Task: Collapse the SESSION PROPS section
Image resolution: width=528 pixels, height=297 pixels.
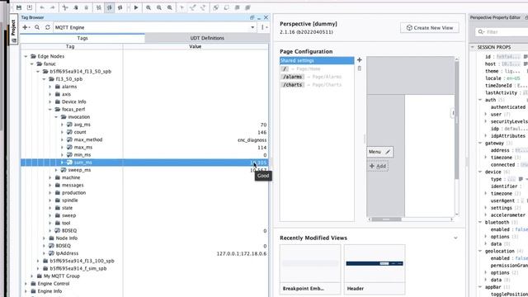Action: (x=473, y=47)
